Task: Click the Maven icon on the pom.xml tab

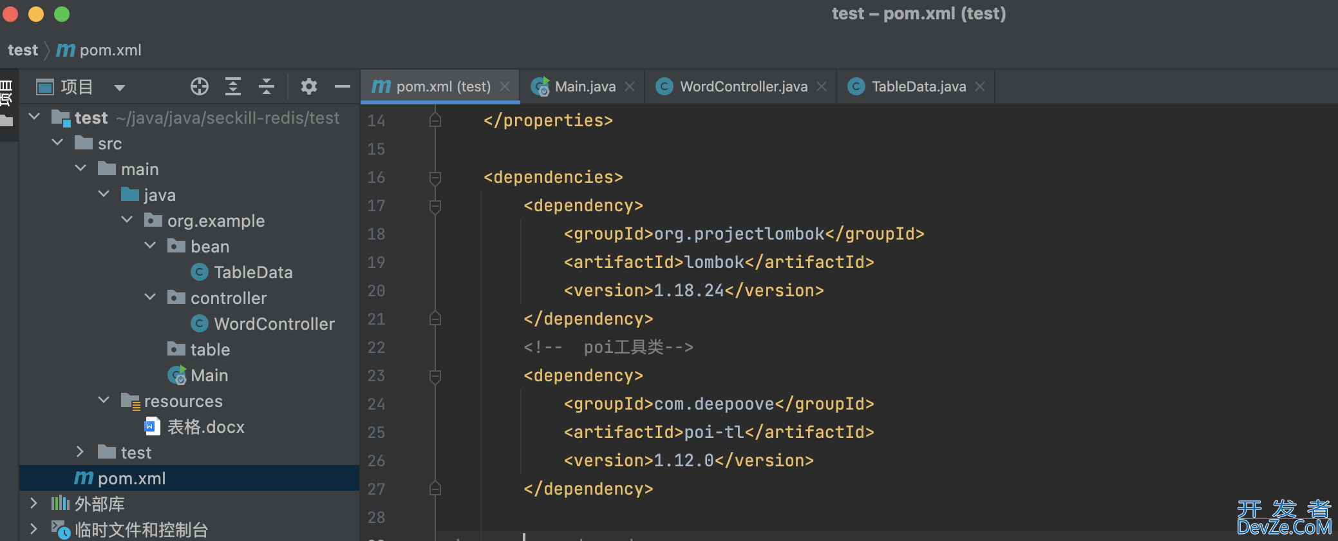Action: [381, 86]
